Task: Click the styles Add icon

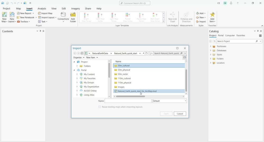Action: 197,13
